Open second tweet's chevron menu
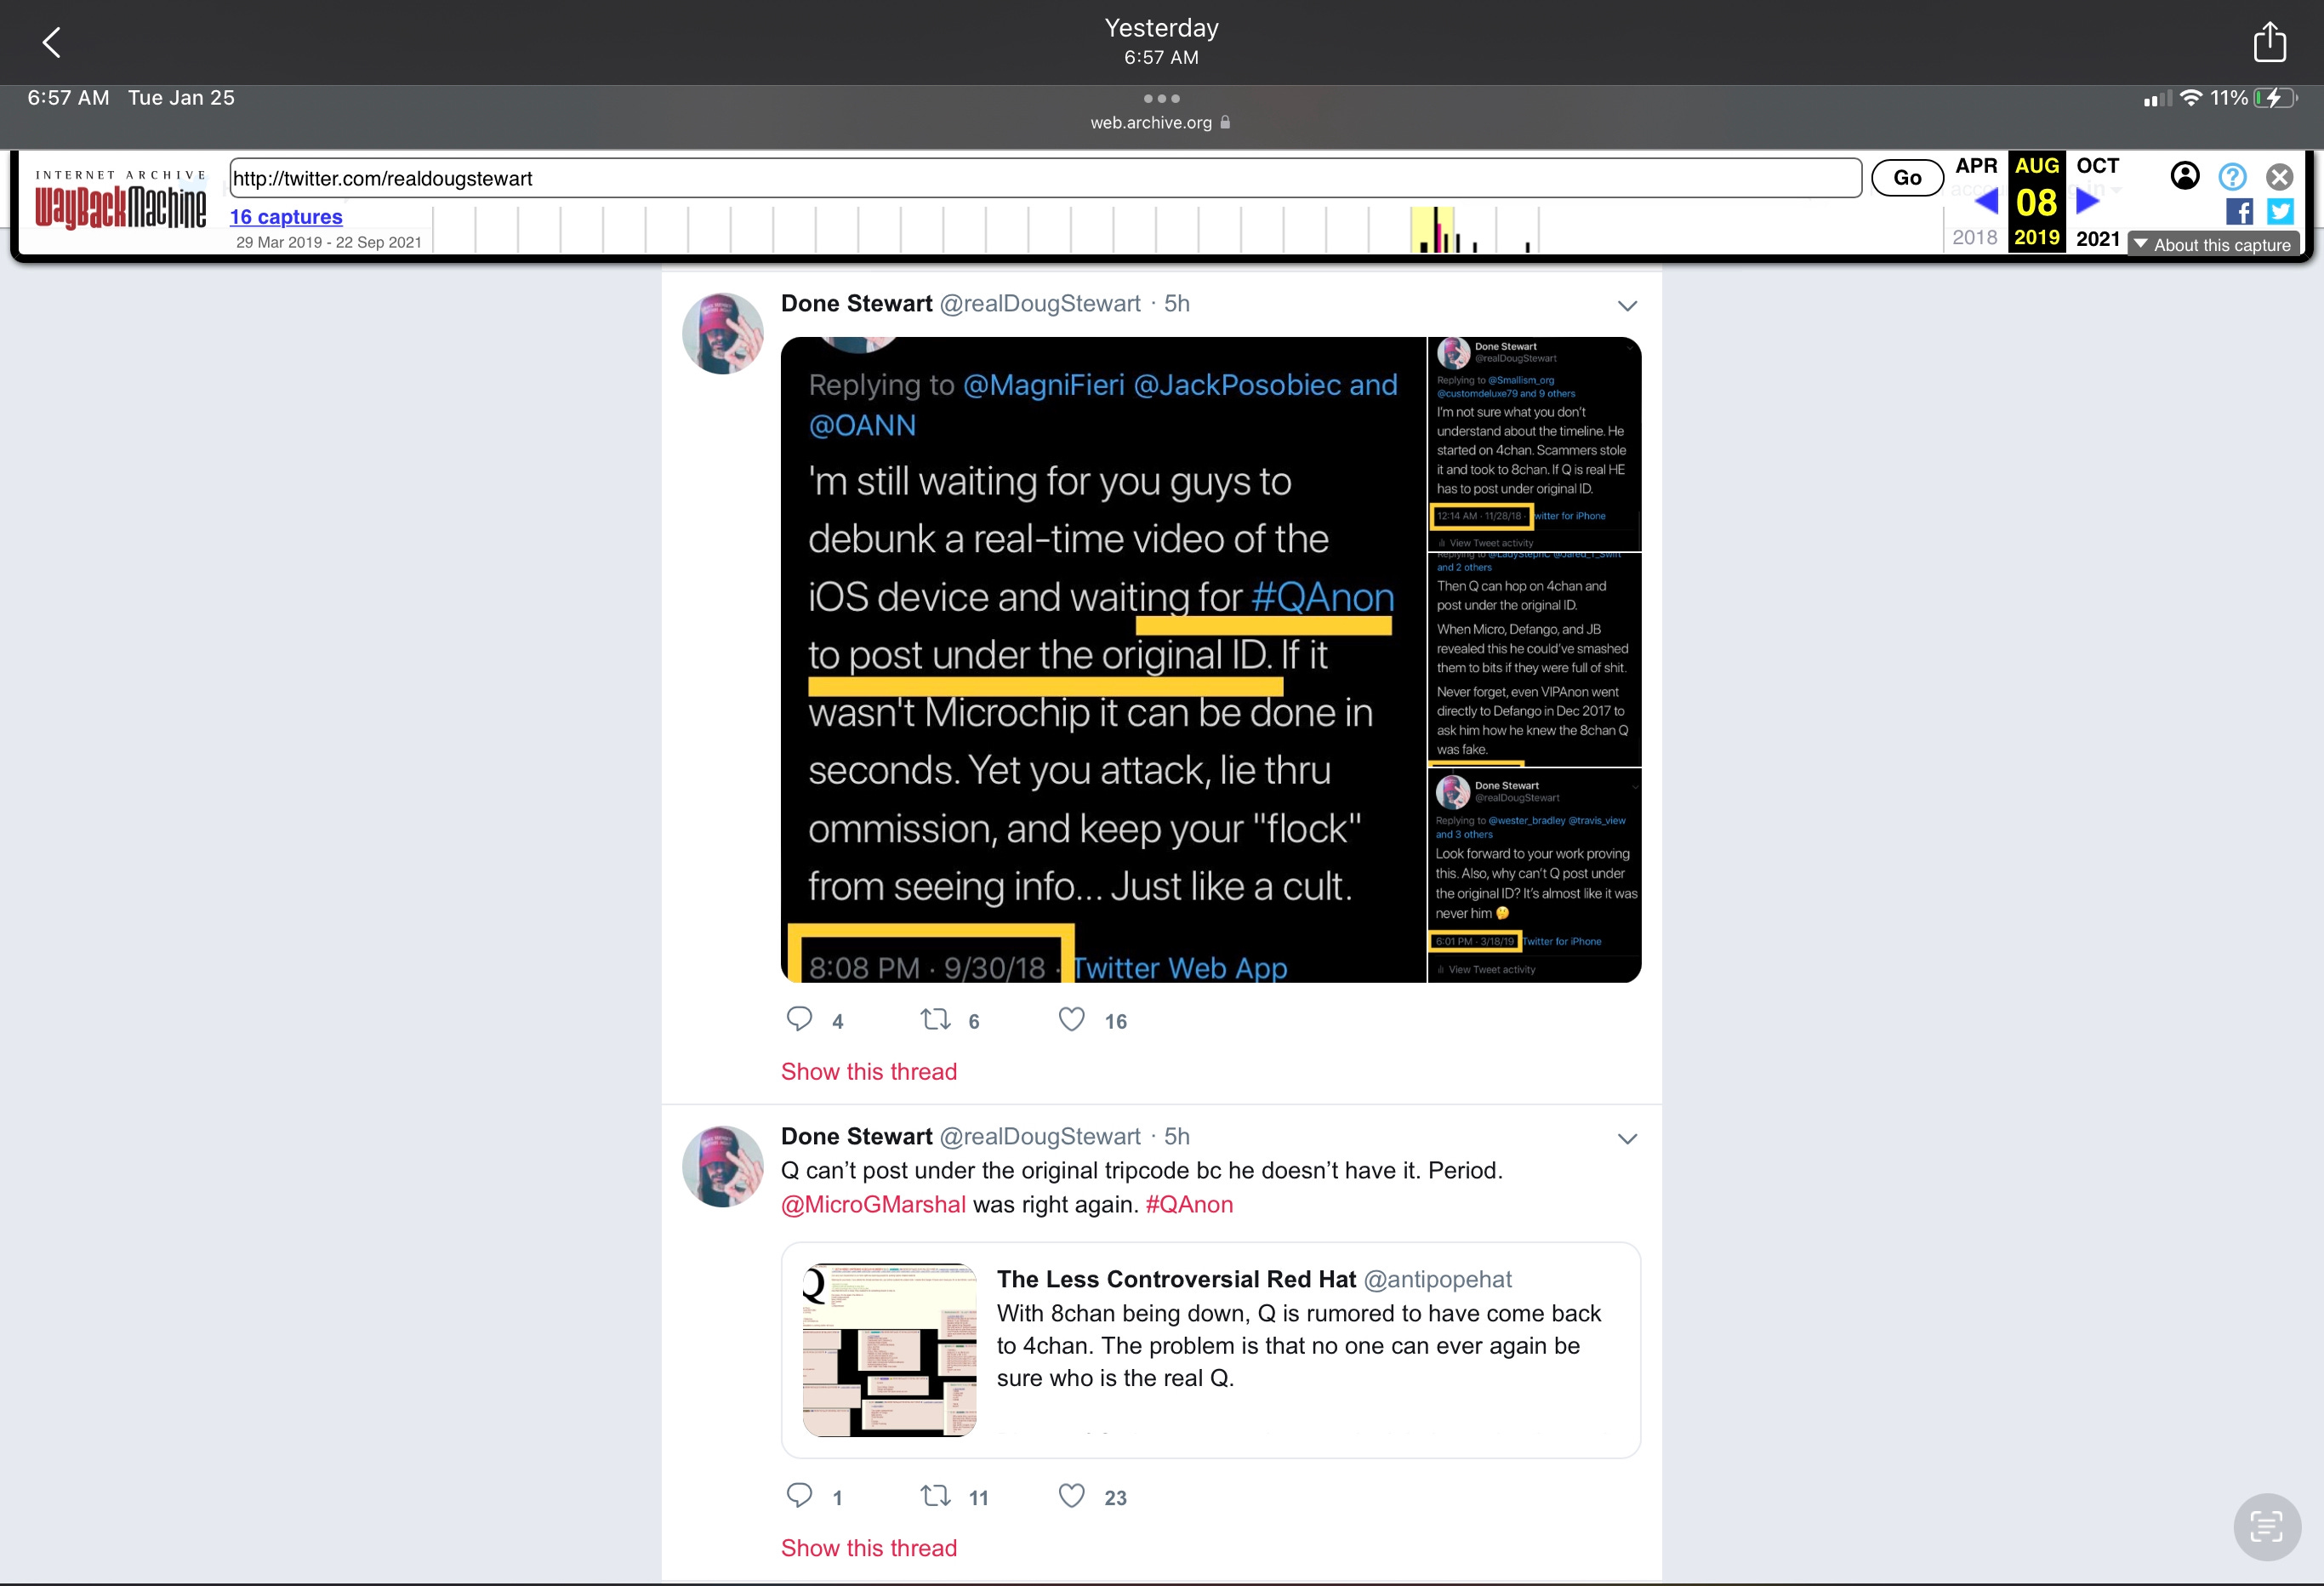Image resolution: width=2324 pixels, height=1586 pixels. tap(1627, 1139)
